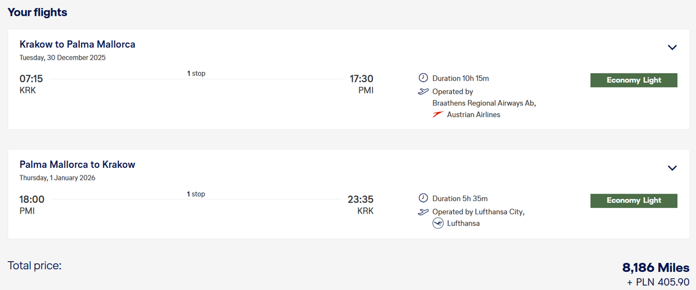Click the 18:00 PMI departure time
The image size is (696, 290).
click(32, 199)
